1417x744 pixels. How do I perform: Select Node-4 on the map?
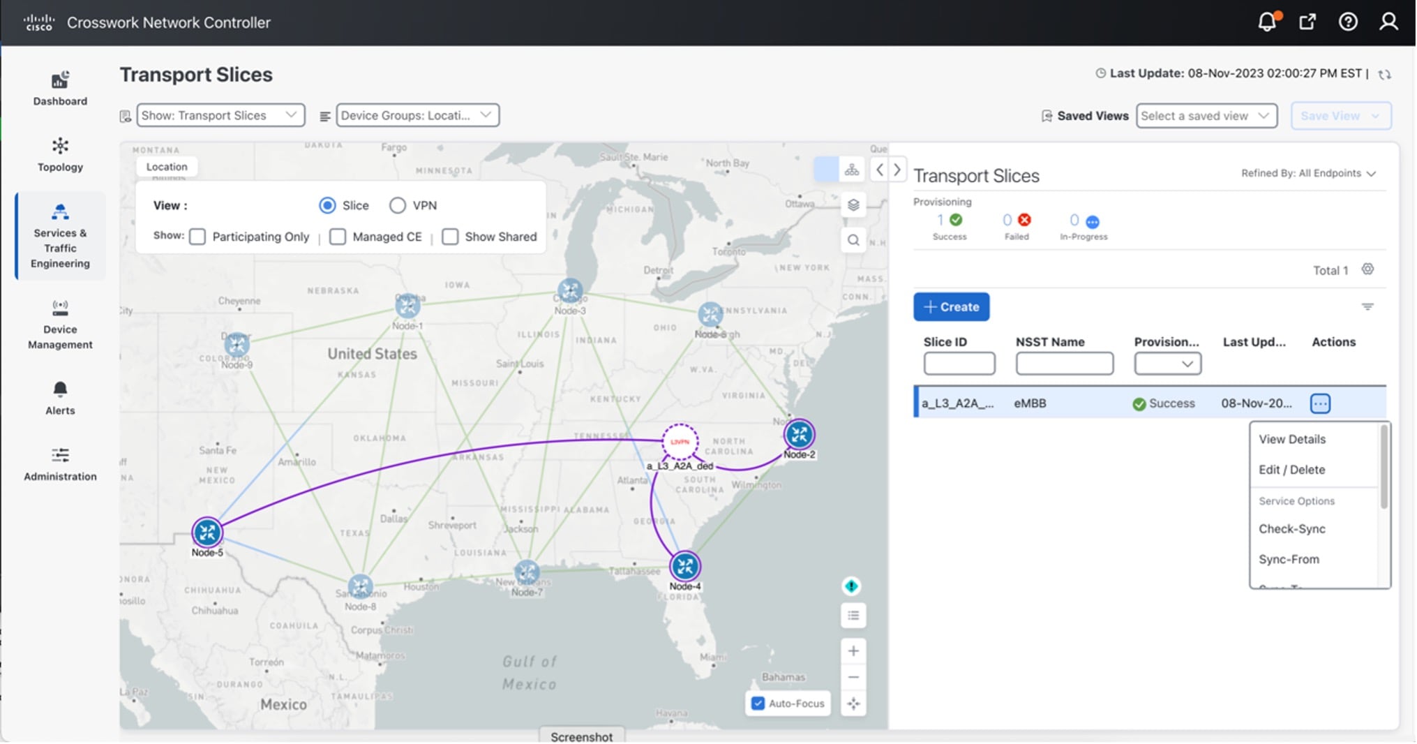coord(684,566)
